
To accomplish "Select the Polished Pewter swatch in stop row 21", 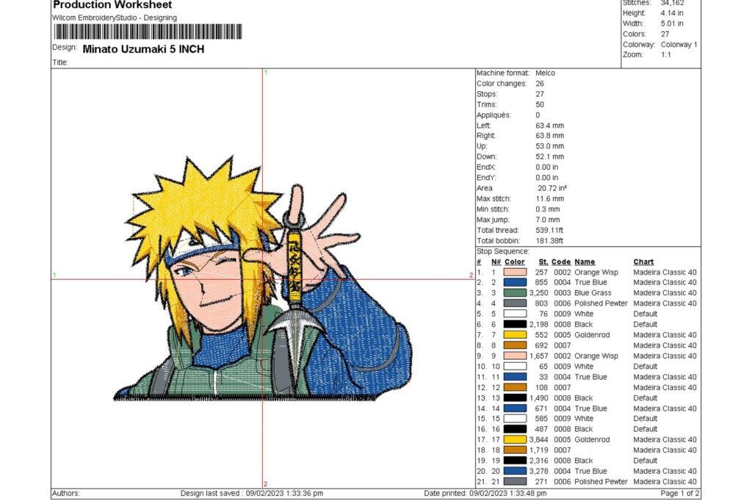I will [515, 482].
